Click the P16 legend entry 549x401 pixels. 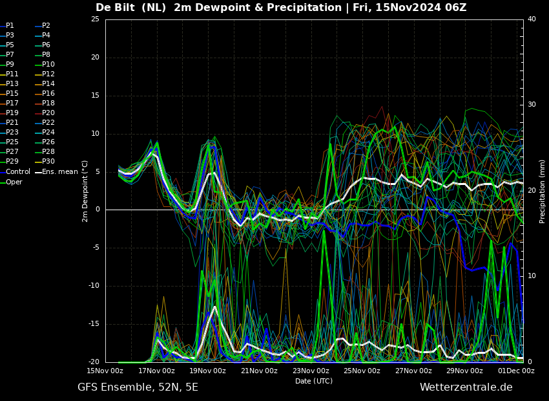click(x=48, y=94)
